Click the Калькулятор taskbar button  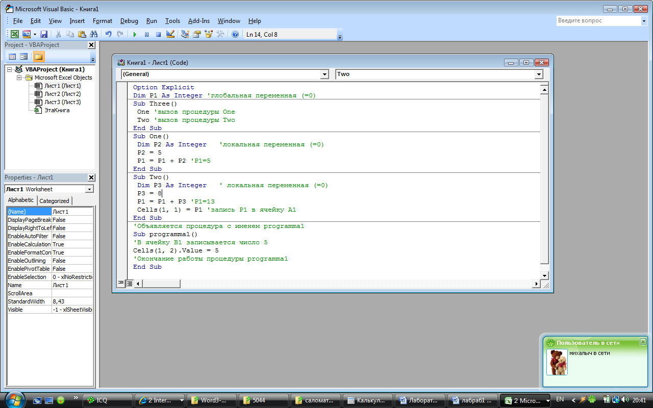[367, 400]
